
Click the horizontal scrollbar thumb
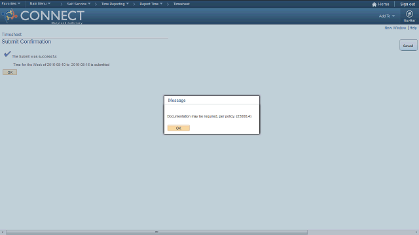click(x=156, y=232)
